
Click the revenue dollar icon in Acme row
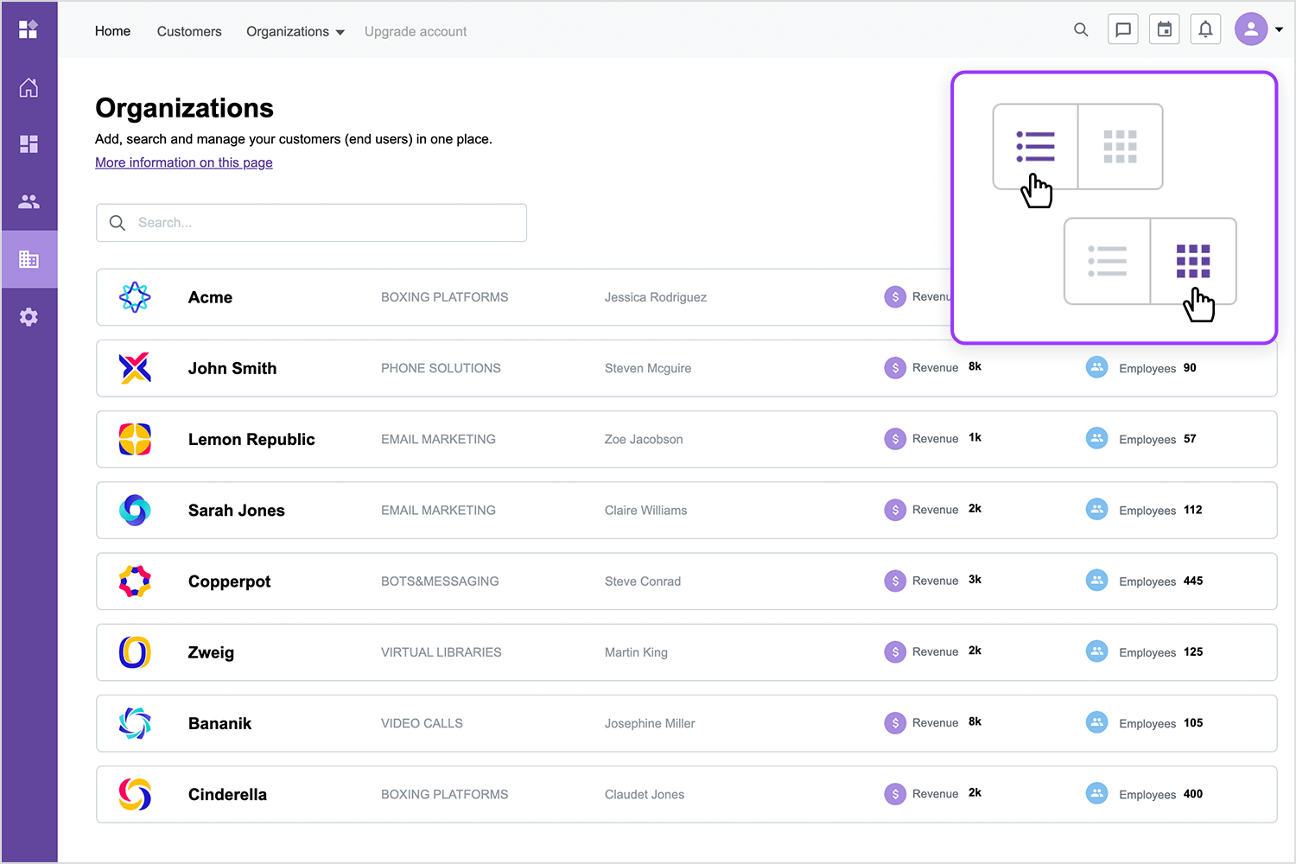pyautogui.click(x=895, y=297)
